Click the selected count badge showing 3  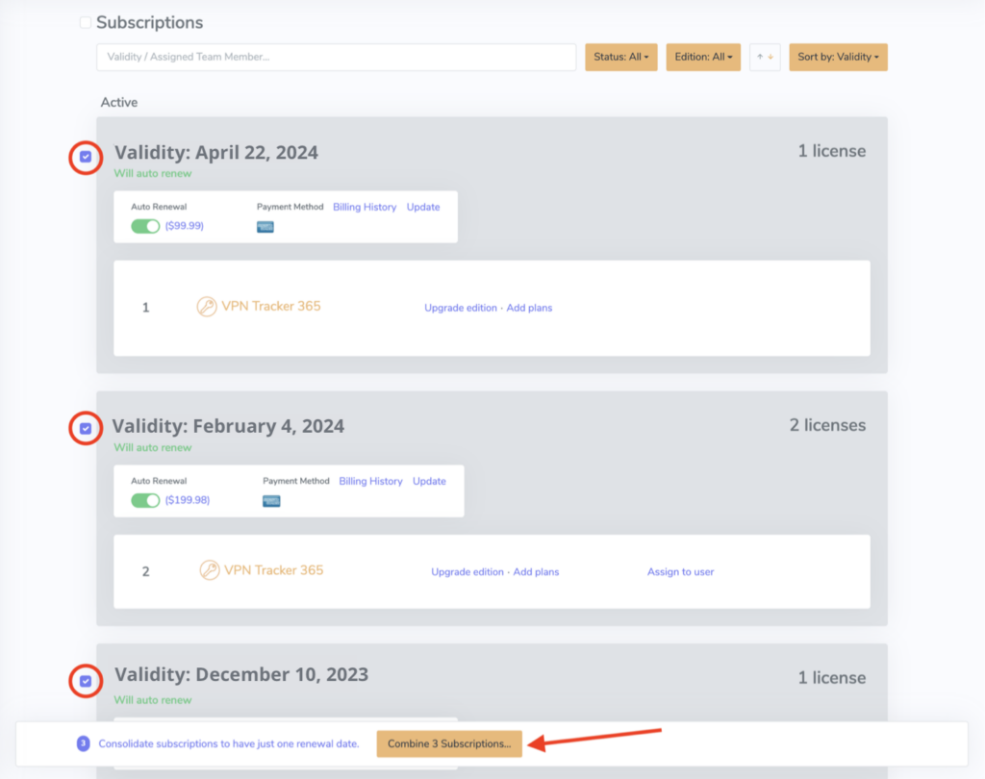[x=83, y=743]
